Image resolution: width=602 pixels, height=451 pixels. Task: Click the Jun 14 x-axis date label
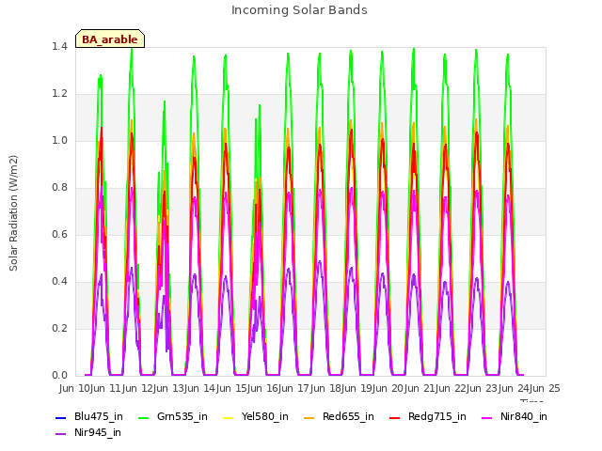200,388
